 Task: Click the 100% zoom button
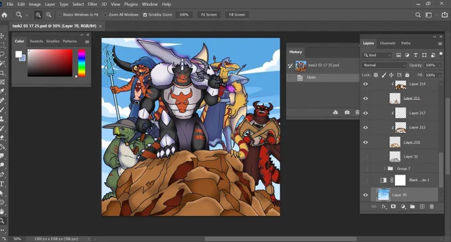click(184, 15)
